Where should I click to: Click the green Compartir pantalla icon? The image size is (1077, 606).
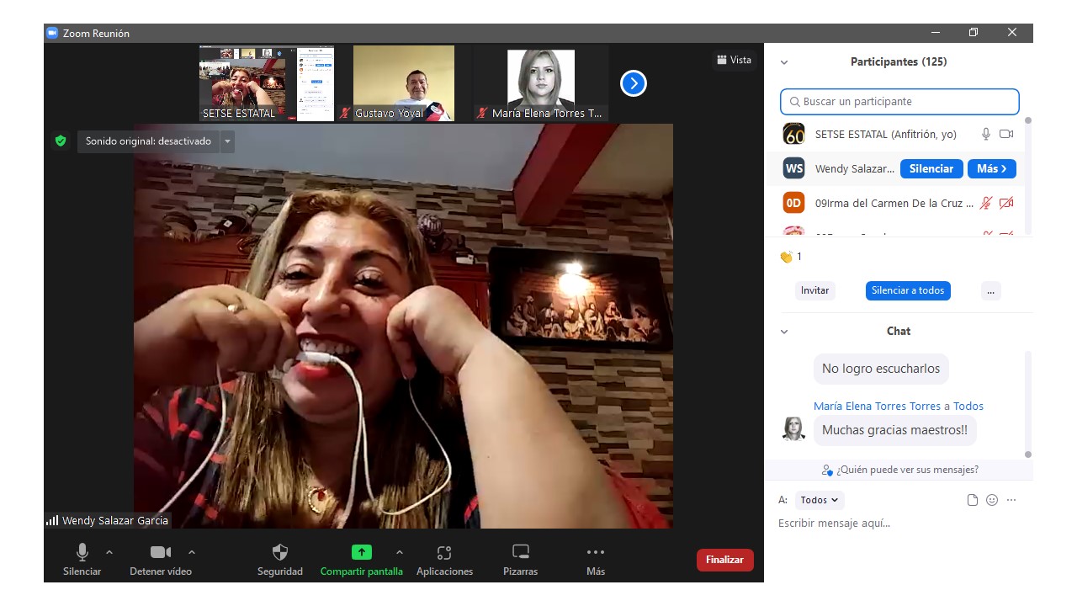361,552
